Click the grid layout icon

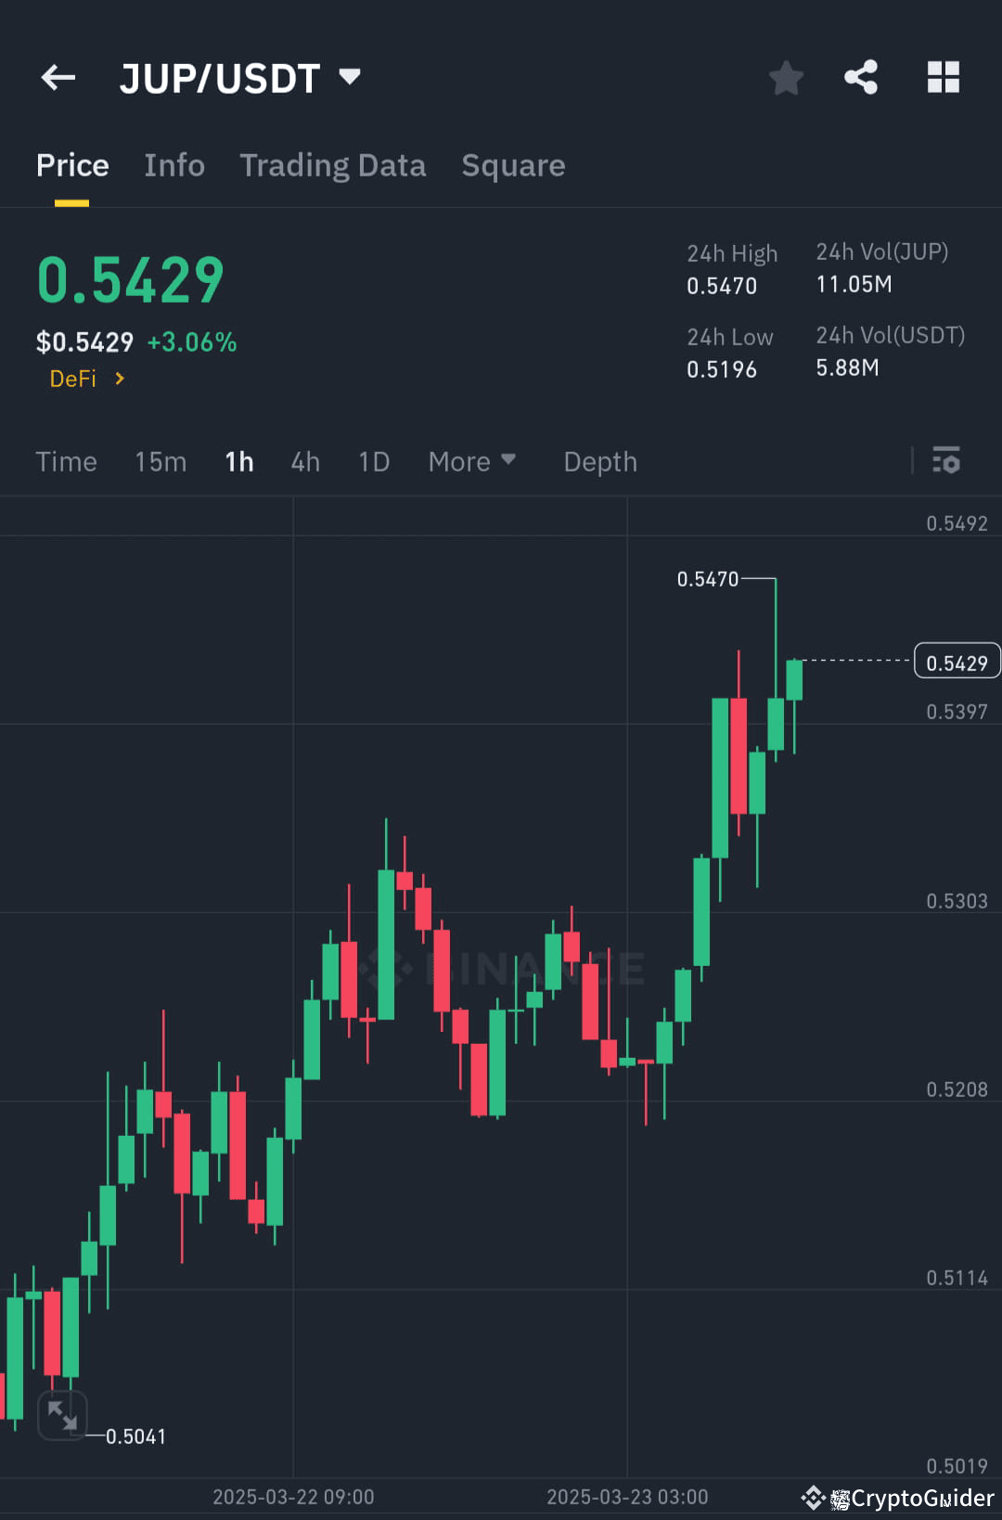[x=944, y=78]
